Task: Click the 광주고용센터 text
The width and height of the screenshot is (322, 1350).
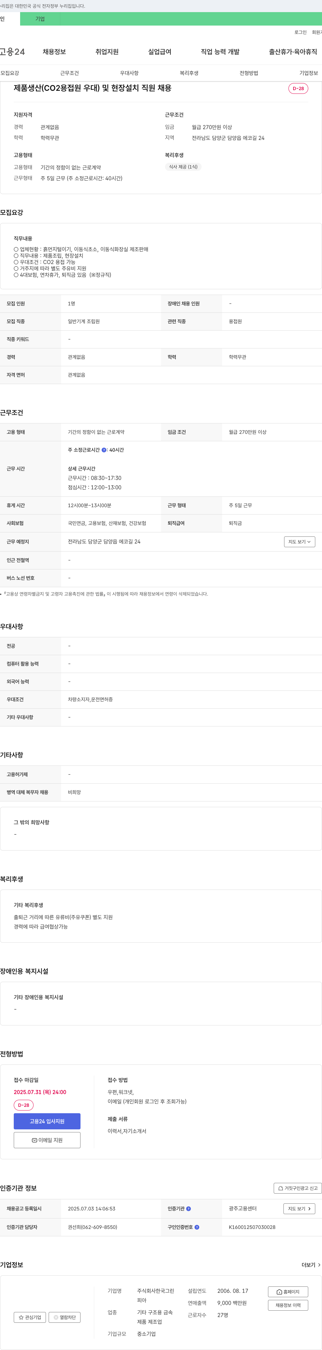Action: click(x=243, y=1209)
